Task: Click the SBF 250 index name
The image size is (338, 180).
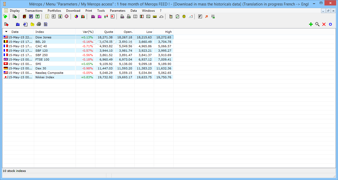Action: pyautogui.click(x=41, y=55)
